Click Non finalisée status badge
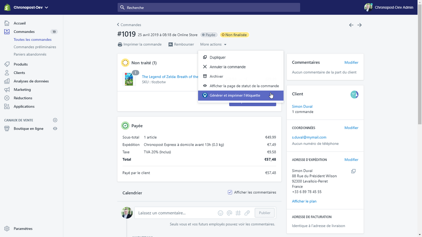 pyautogui.click(x=234, y=35)
